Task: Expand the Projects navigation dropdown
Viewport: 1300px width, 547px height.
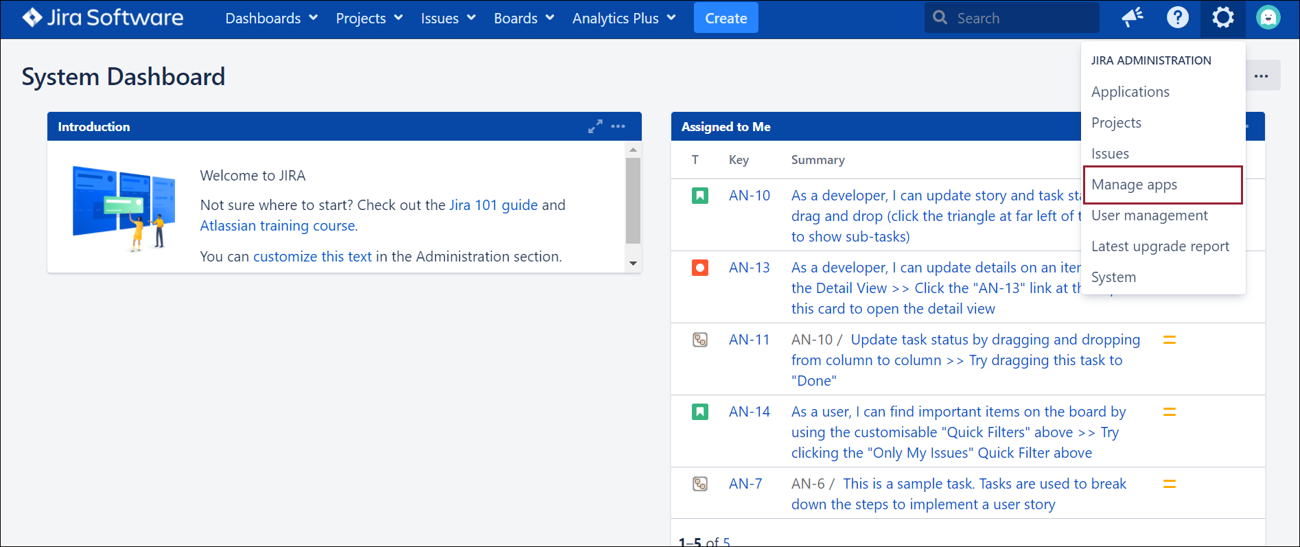Action: pos(369,19)
